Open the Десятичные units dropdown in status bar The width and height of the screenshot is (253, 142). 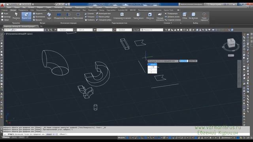click(227, 138)
